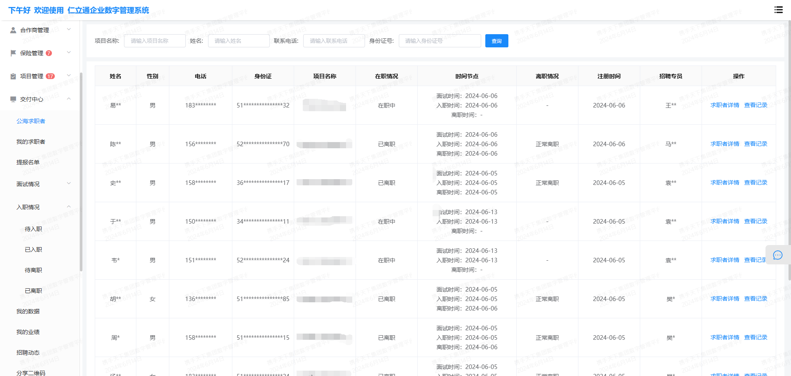This screenshot has width=791, height=376.
Task: Expand the 面试情况 submenu chevron
Action: (x=69, y=183)
